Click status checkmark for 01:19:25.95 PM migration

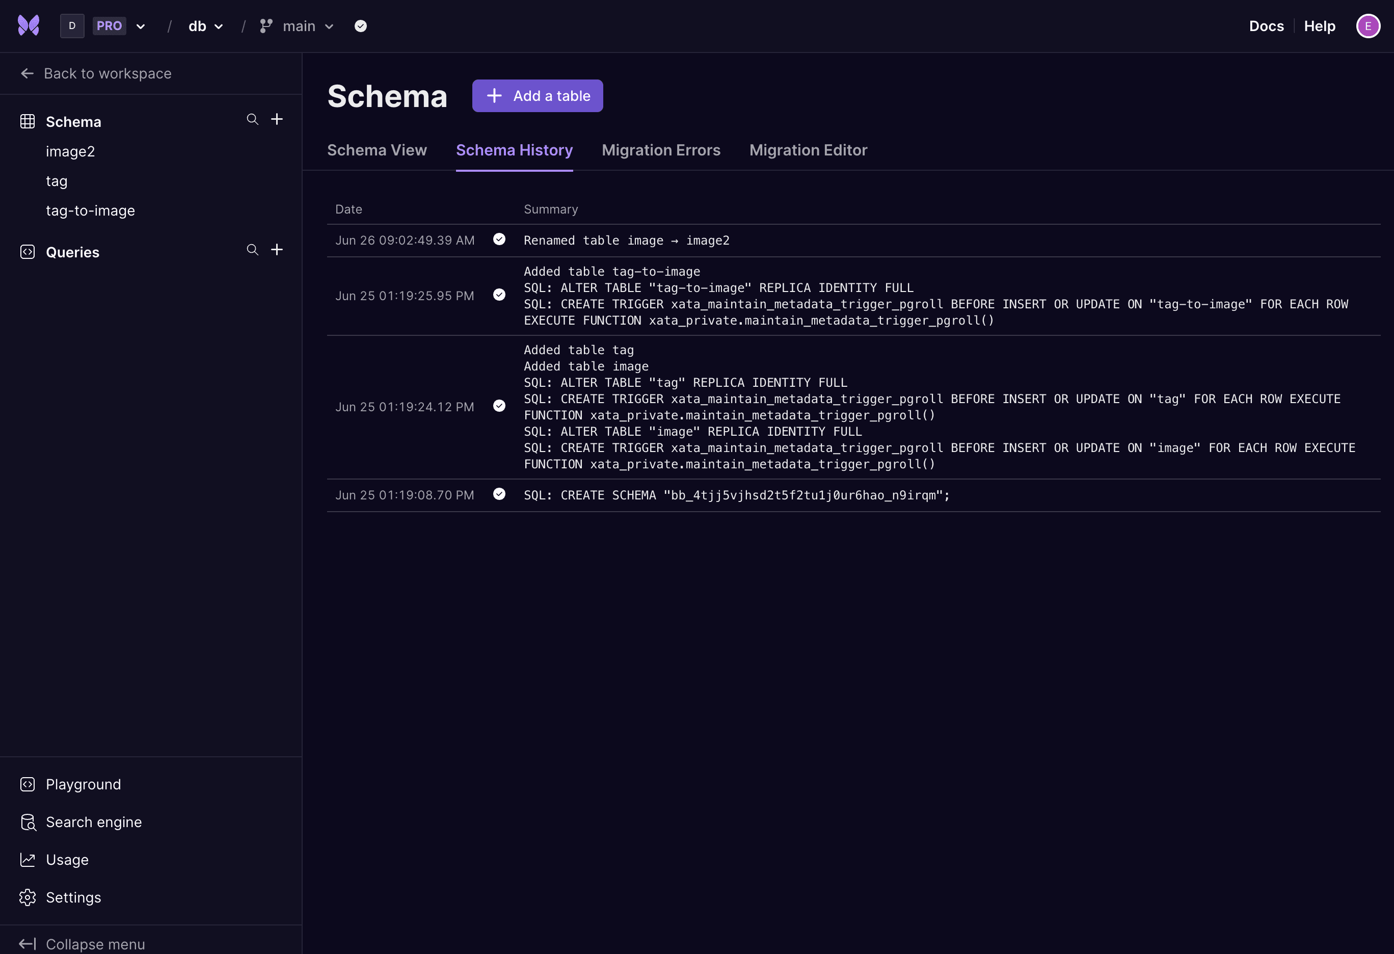pos(499,295)
